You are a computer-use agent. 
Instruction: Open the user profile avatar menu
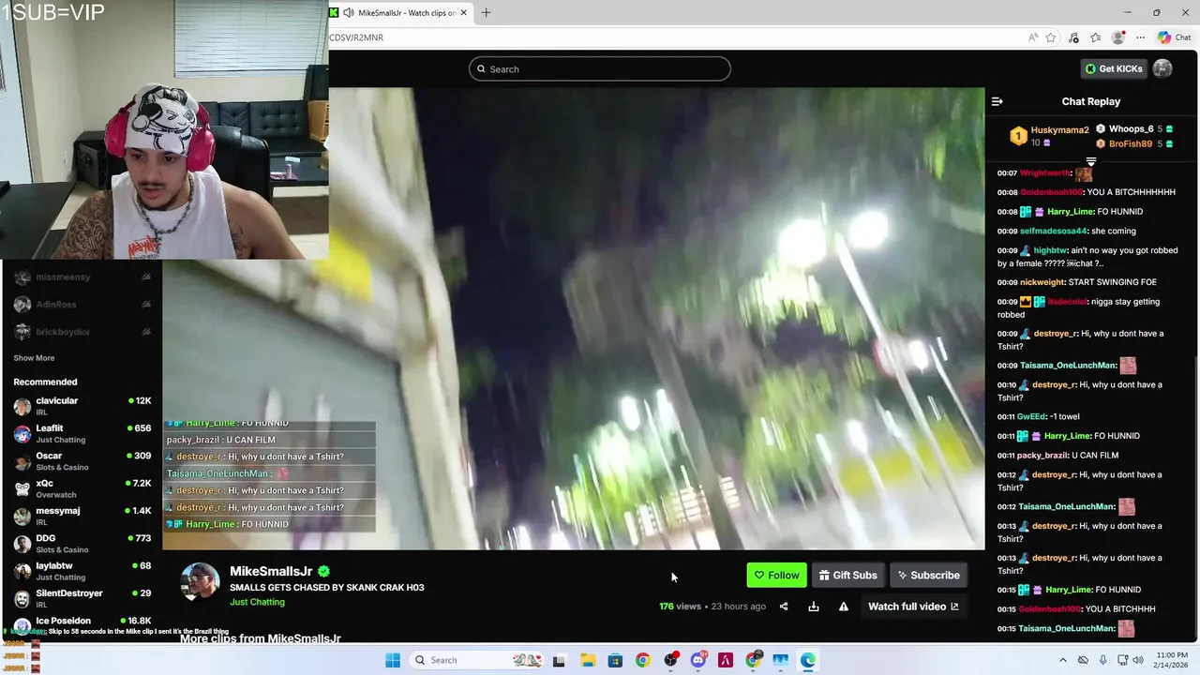pos(1162,68)
